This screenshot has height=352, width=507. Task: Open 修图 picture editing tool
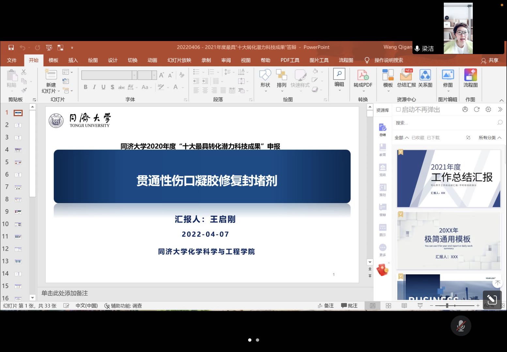click(448, 80)
